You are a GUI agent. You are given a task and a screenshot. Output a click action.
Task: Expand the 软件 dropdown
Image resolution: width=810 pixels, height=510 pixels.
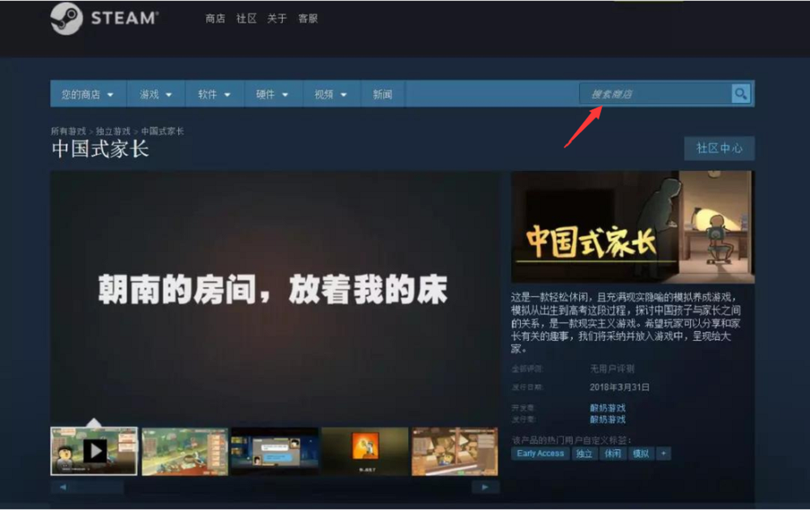(214, 95)
